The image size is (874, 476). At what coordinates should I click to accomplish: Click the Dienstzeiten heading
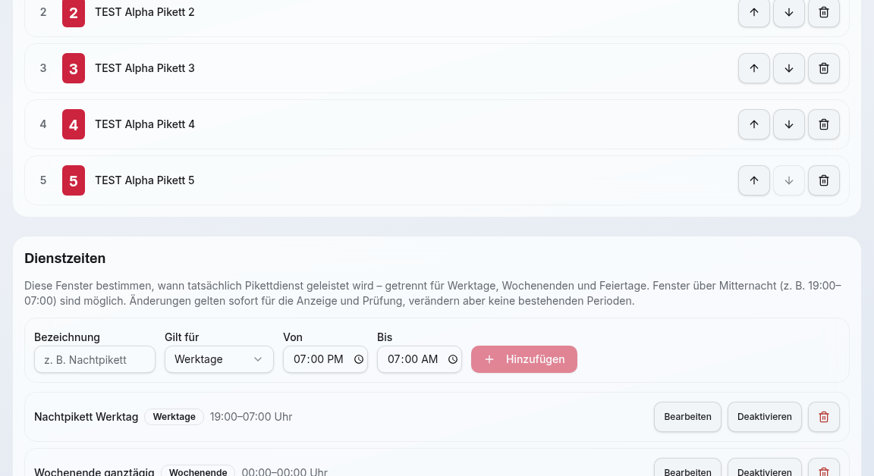click(x=64, y=258)
